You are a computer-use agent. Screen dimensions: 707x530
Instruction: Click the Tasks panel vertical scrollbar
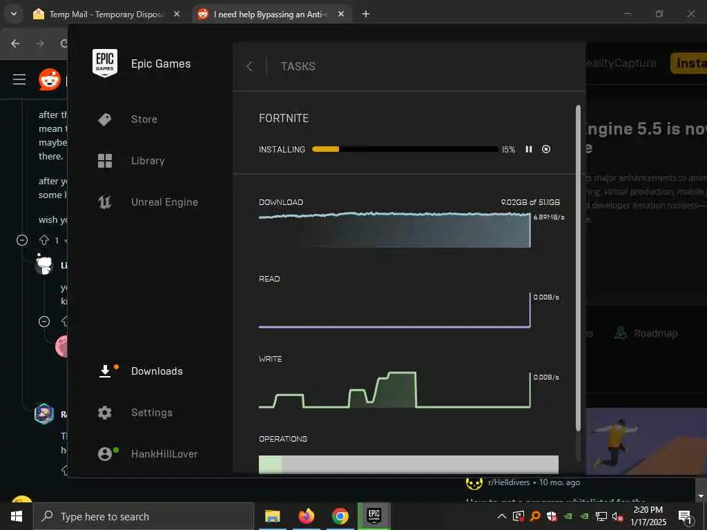[578, 268]
